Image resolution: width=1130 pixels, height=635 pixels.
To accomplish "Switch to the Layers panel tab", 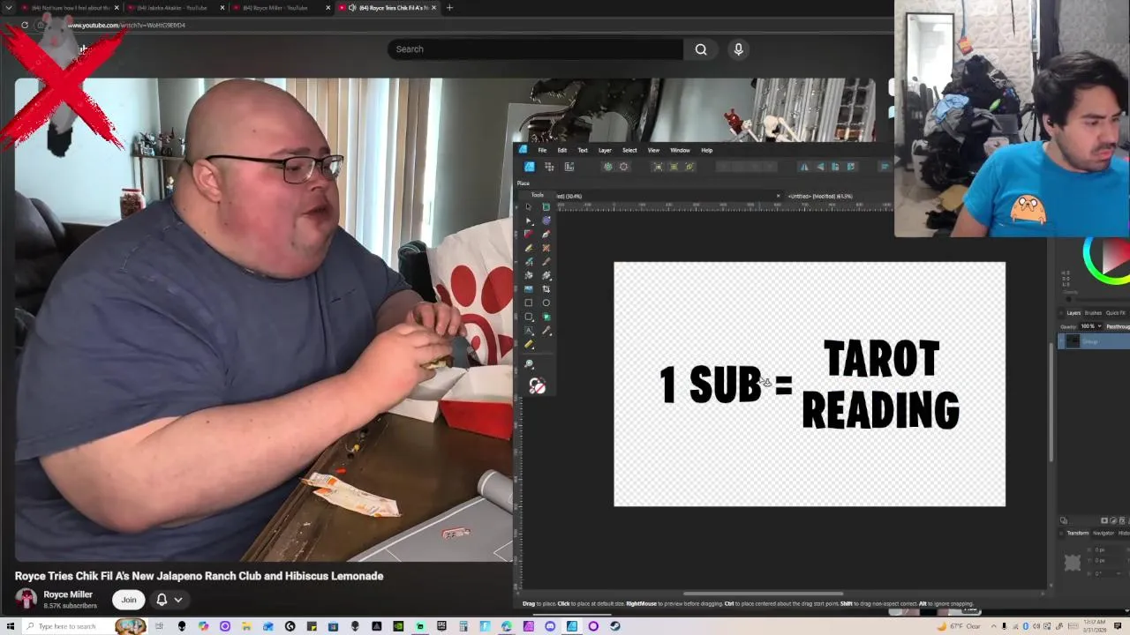I will coord(1073,313).
